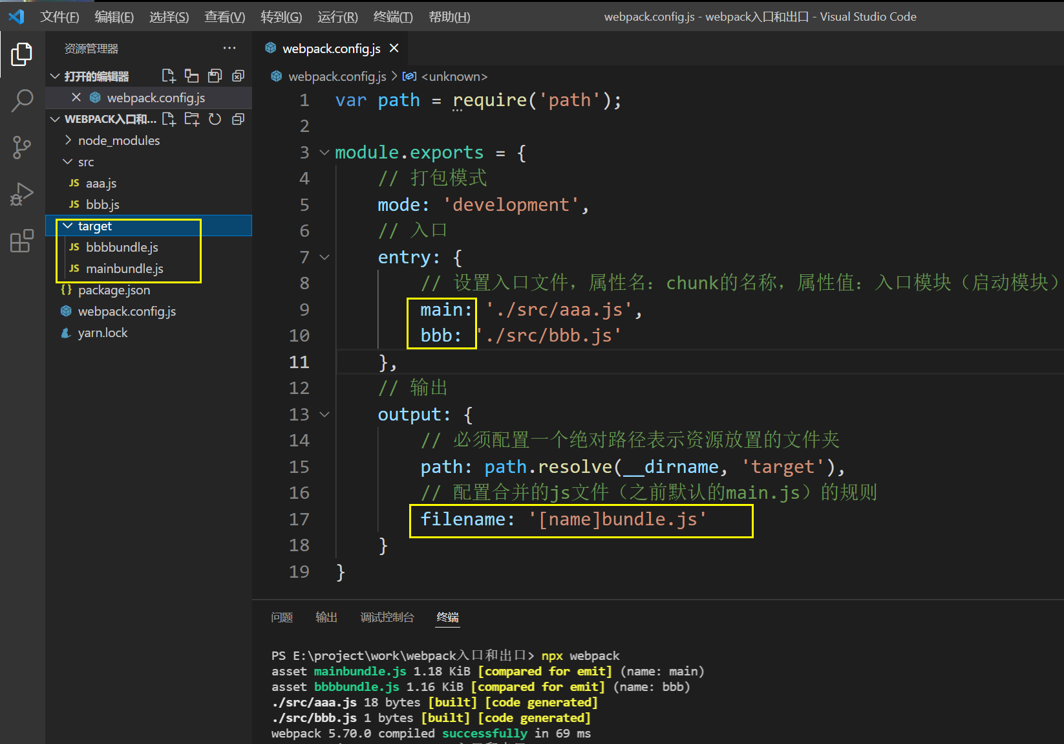The height and width of the screenshot is (744, 1064).
Task: Open the Run and Debug view
Action: [22, 194]
